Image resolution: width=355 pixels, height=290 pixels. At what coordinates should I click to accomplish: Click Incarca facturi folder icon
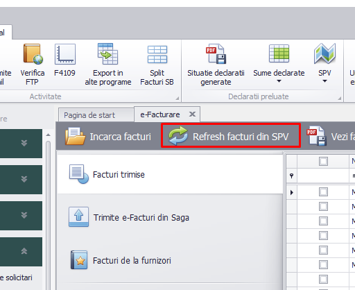point(75,136)
